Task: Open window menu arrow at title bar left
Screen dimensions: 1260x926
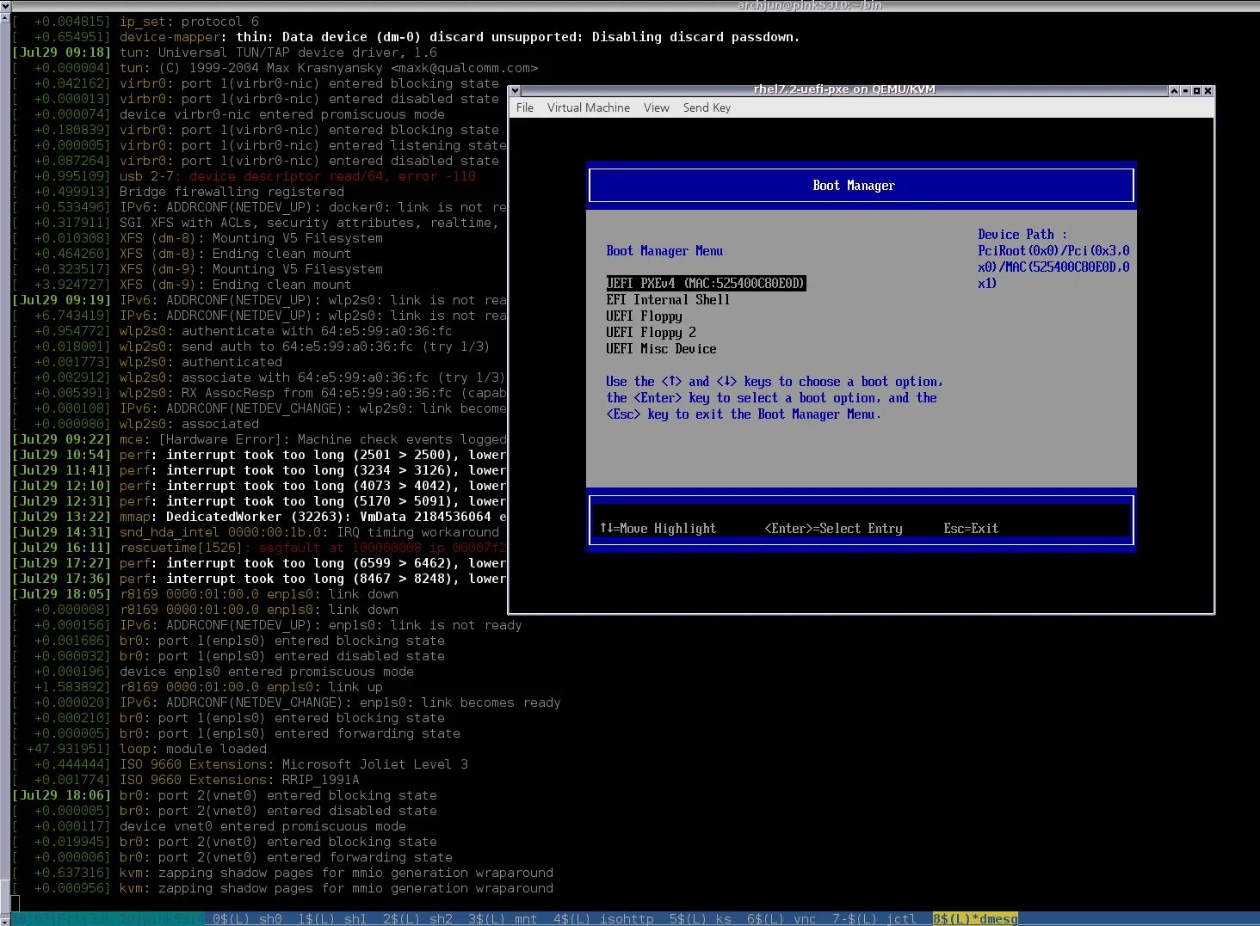Action: click(x=515, y=90)
